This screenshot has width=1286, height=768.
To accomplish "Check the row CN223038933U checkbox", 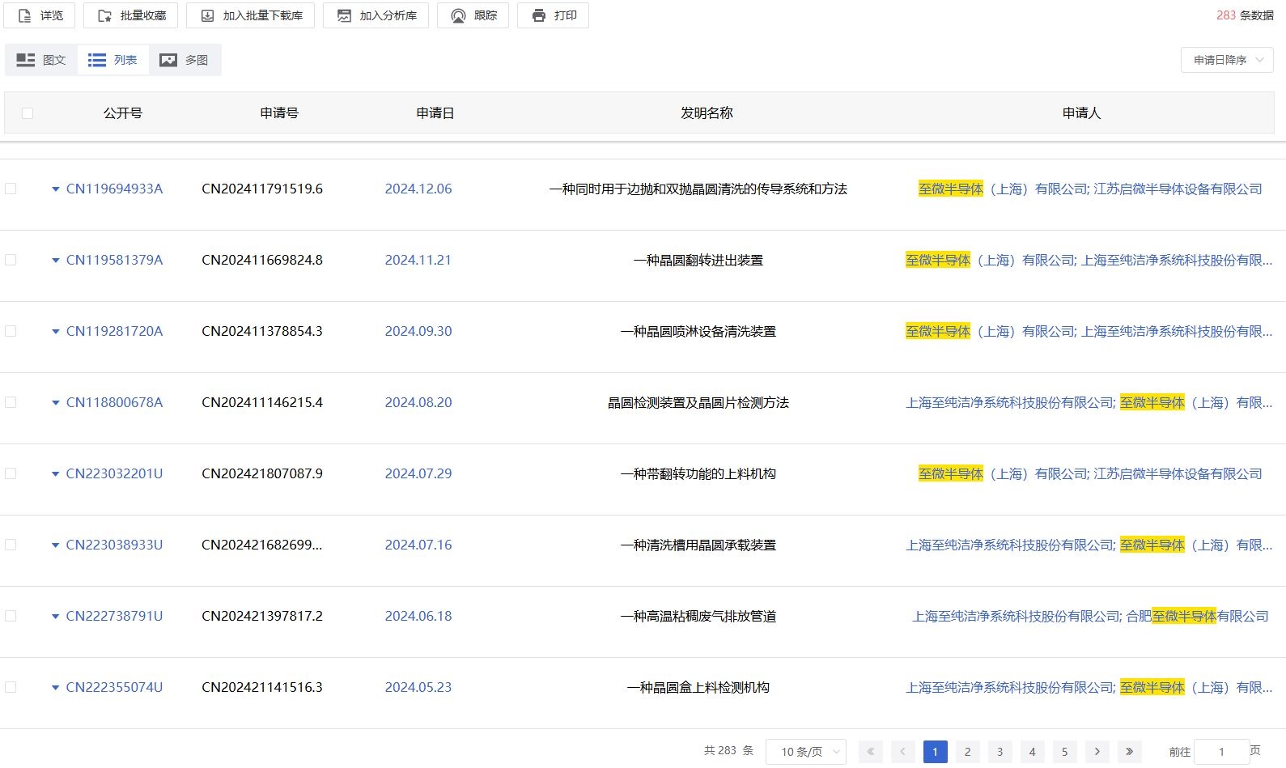I will tap(11, 545).
